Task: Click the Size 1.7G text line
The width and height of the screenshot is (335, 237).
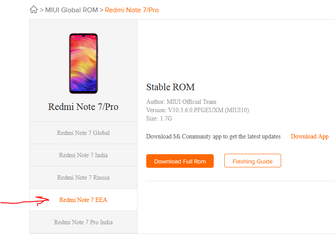Action: (159, 118)
